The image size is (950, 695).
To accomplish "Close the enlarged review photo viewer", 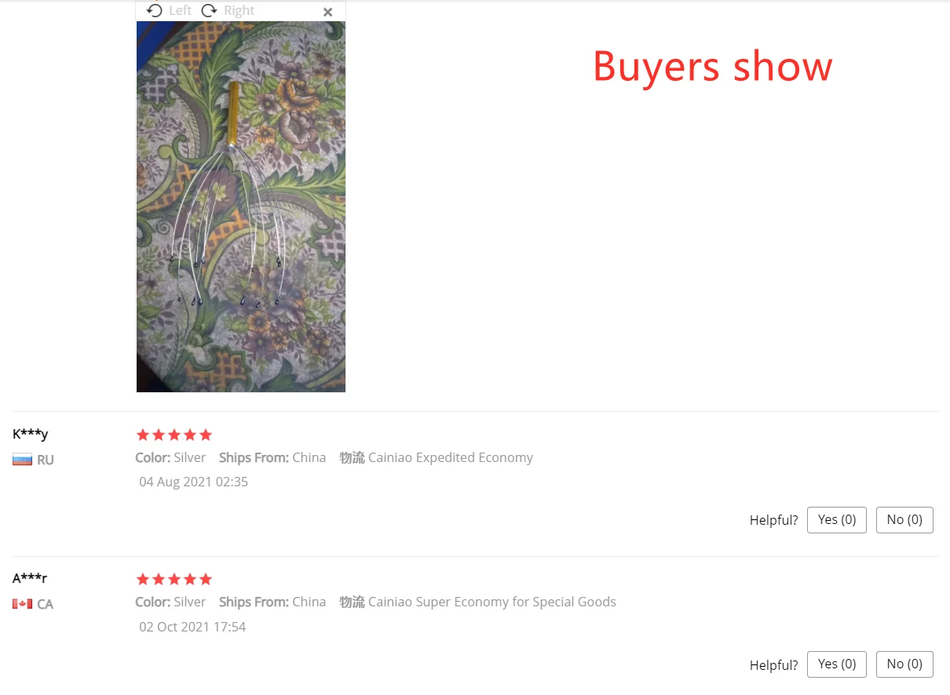I will 328,12.
